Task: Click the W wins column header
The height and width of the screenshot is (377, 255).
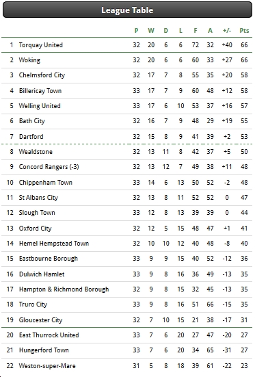Action: click(x=151, y=31)
